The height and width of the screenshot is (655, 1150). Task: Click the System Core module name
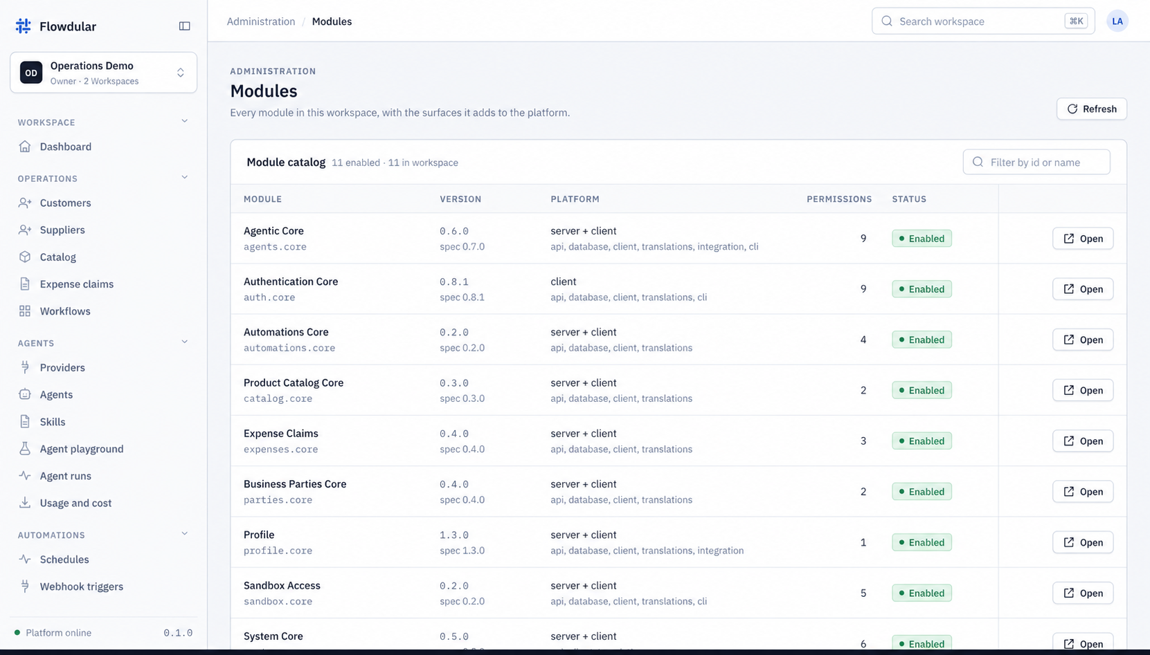(x=273, y=636)
